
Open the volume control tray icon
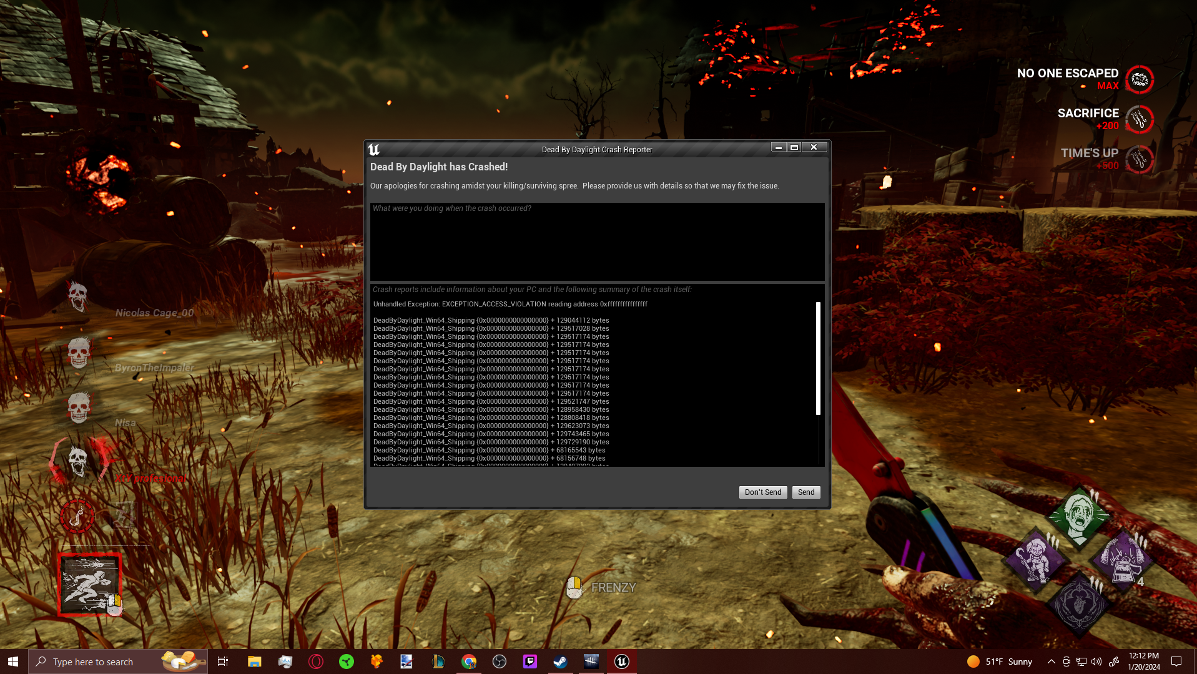(x=1096, y=662)
